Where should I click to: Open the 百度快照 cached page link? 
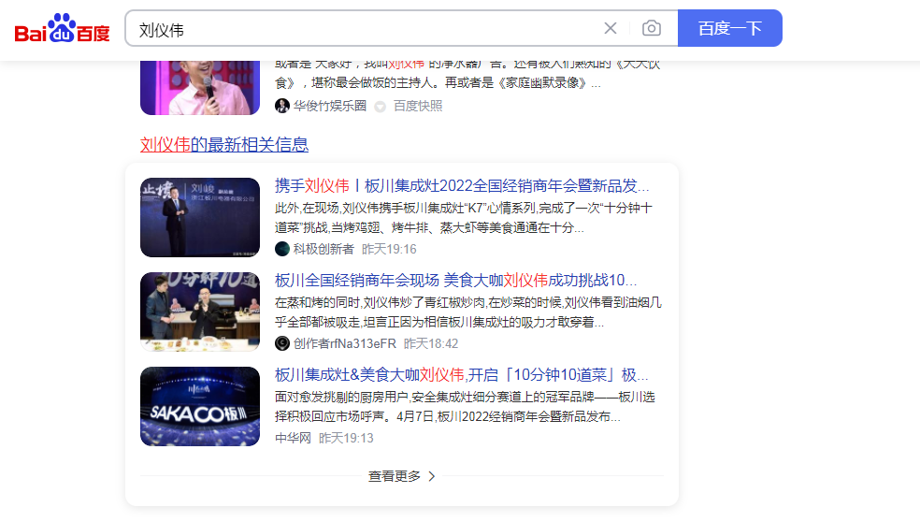coord(418,106)
